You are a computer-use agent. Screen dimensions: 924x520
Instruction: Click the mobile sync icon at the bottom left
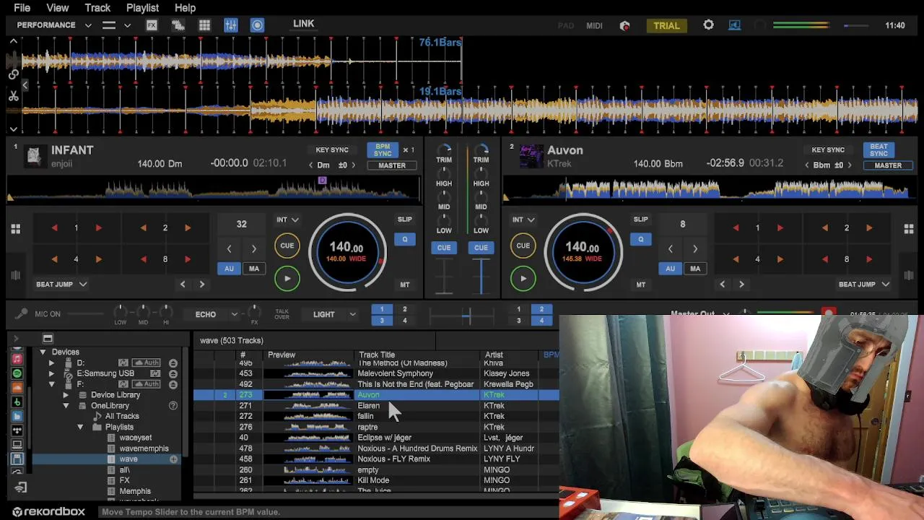point(20,488)
